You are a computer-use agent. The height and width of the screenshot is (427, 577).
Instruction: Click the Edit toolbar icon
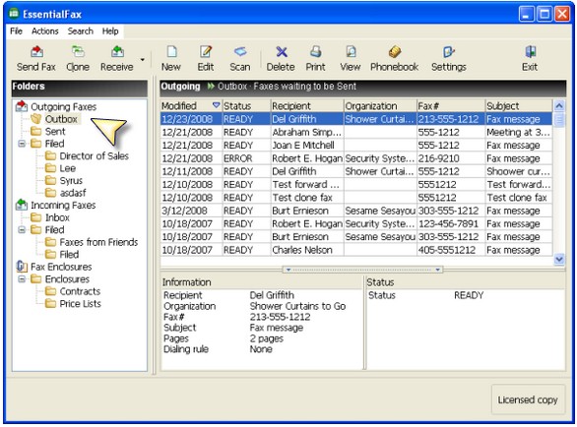point(206,59)
